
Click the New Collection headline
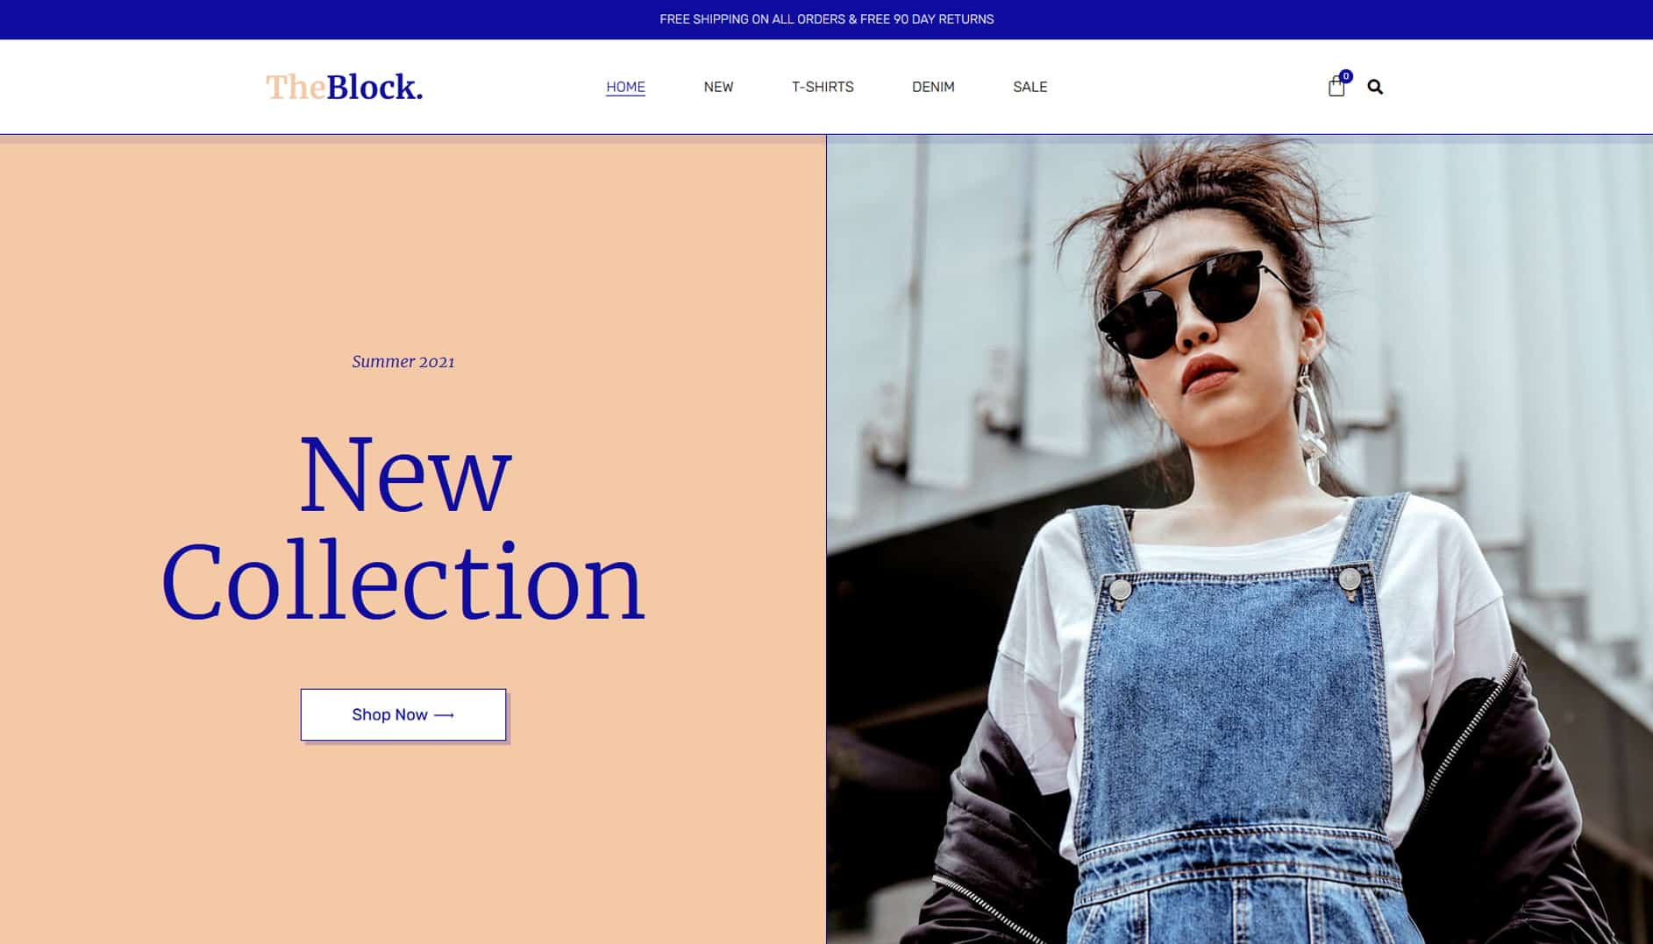point(403,528)
